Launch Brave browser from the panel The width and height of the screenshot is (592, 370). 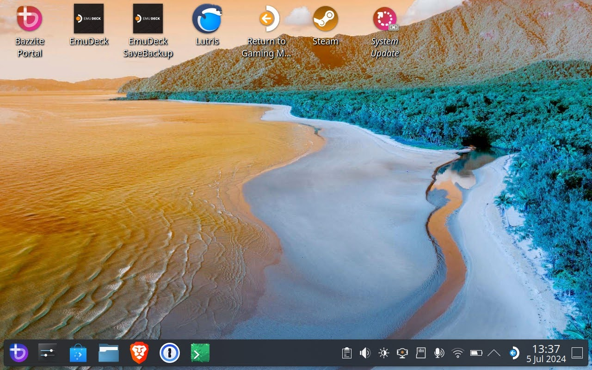(139, 353)
